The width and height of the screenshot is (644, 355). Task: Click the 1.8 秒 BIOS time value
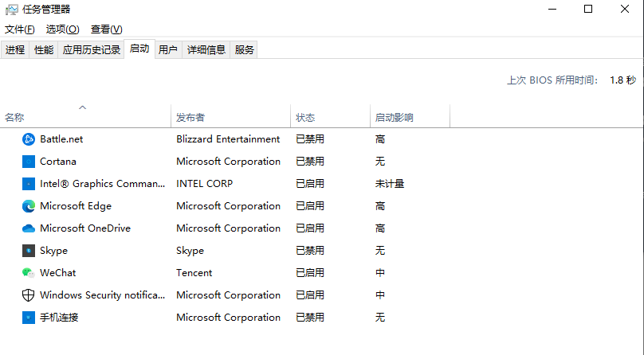coord(623,80)
